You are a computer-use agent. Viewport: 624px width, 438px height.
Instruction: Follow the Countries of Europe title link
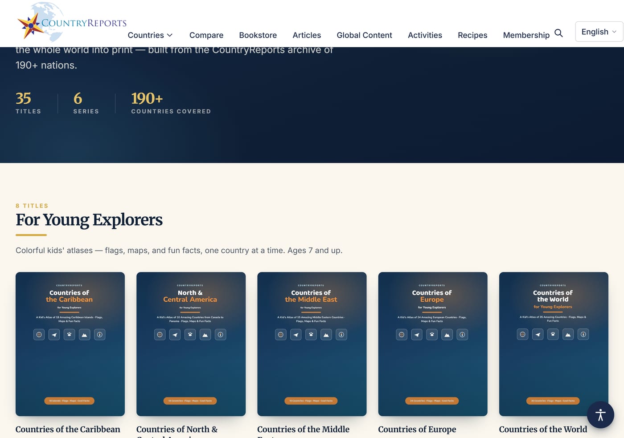click(x=417, y=430)
